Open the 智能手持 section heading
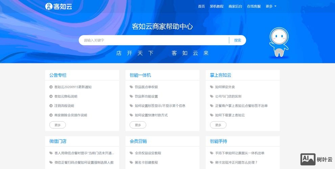The width and height of the screenshot is (335, 169). pos(218,141)
